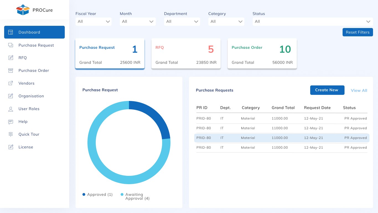
Task: Click the PROCure box logo icon
Action: [x=23, y=10]
